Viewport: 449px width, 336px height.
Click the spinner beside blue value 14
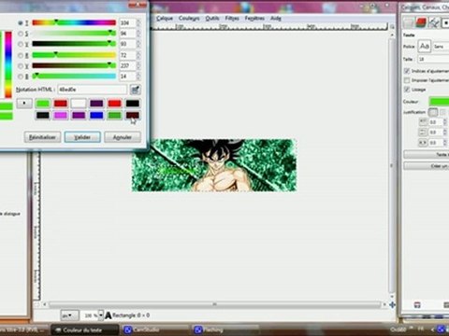tap(138, 77)
